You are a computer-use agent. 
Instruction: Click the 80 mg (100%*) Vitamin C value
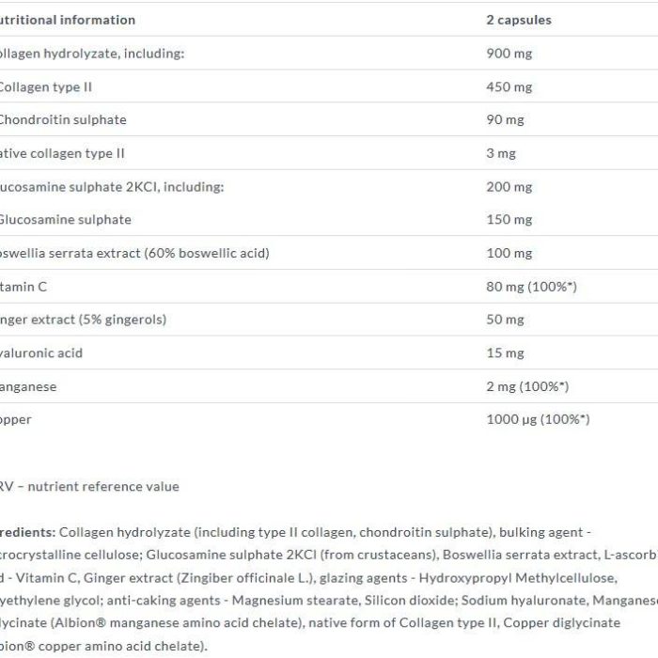point(532,287)
